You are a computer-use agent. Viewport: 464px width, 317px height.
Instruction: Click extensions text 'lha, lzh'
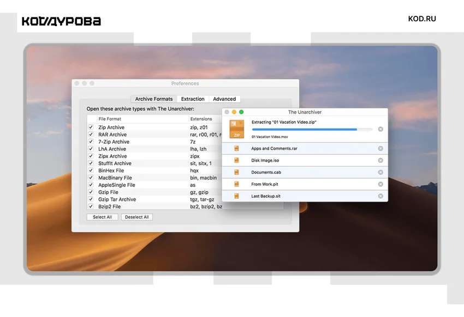tap(198, 149)
